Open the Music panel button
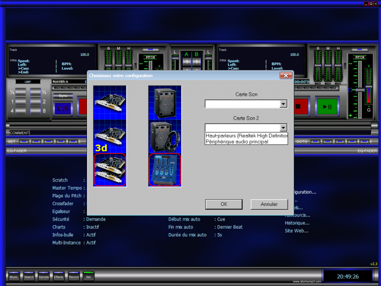 pyautogui.click(x=14, y=276)
